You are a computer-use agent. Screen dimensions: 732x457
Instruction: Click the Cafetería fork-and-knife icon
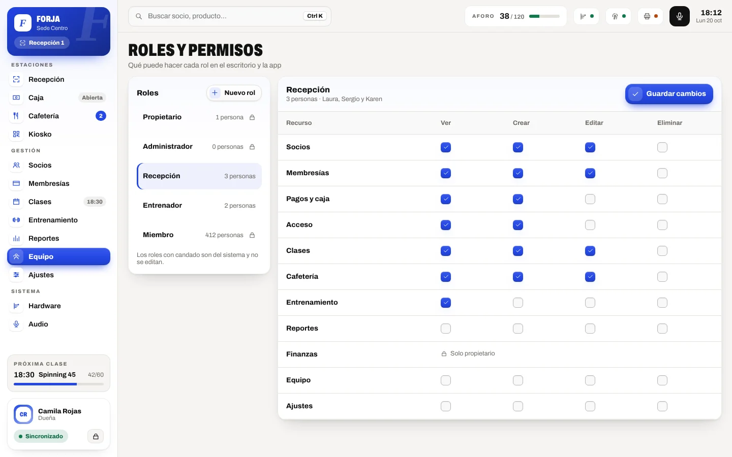(16, 116)
